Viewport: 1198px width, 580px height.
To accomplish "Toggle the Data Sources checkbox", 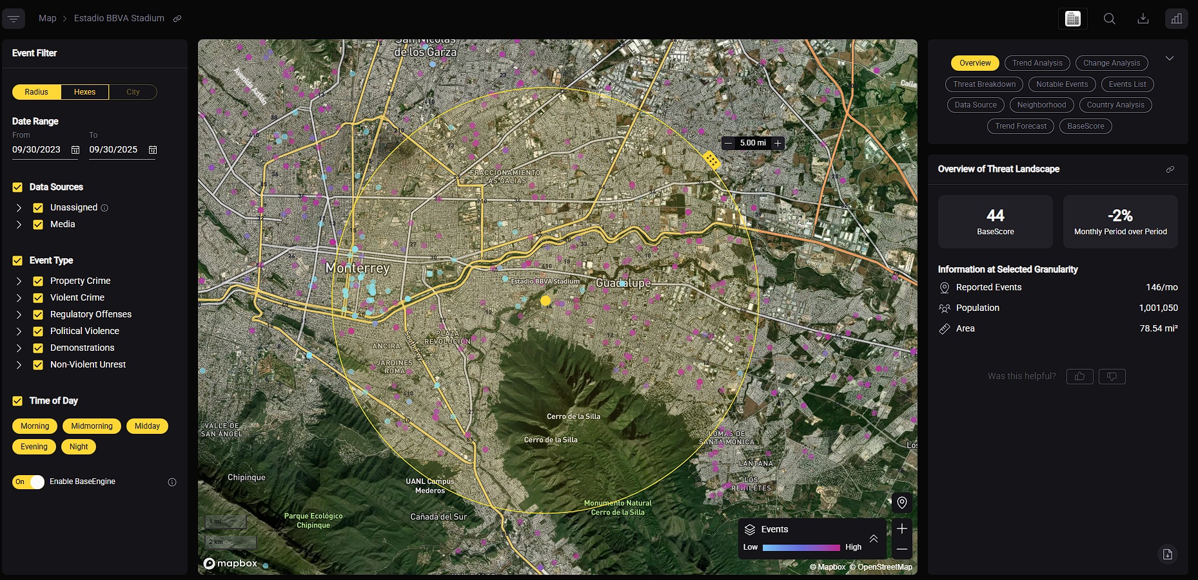I will [17, 187].
